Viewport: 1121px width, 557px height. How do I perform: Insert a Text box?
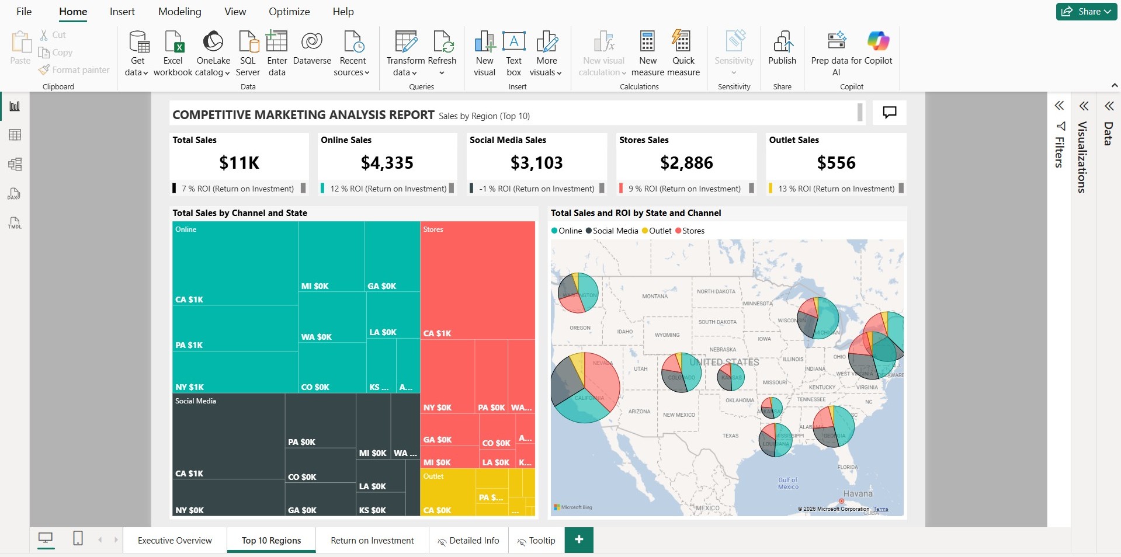[513, 53]
